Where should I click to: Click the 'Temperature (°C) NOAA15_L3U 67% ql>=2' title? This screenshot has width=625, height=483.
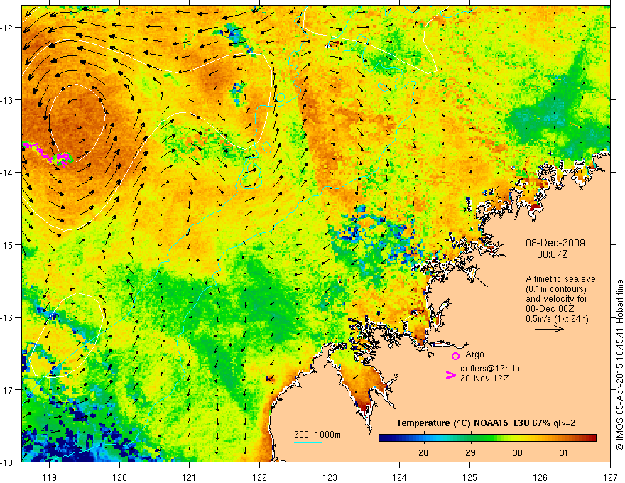coord(486,423)
